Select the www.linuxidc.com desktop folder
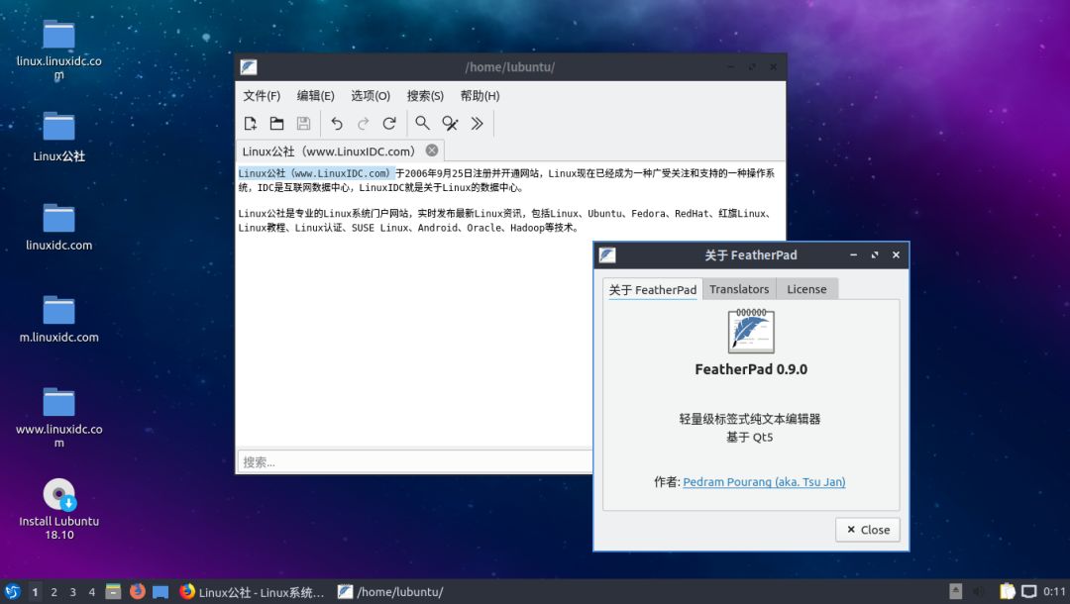 (58, 417)
